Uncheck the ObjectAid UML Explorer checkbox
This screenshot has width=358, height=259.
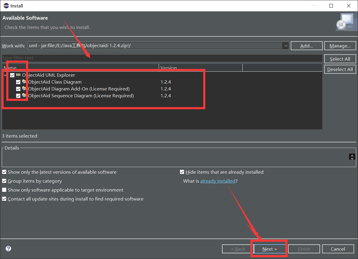point(12,75)
